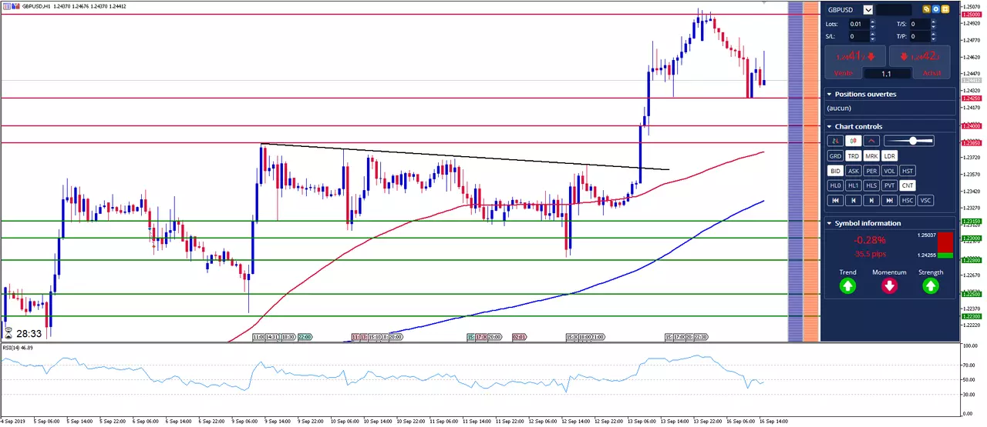The height and width of the screenshot is (427, 987).
Task: Click the green Trend up arrow indicator
Action: pos(847,286)
